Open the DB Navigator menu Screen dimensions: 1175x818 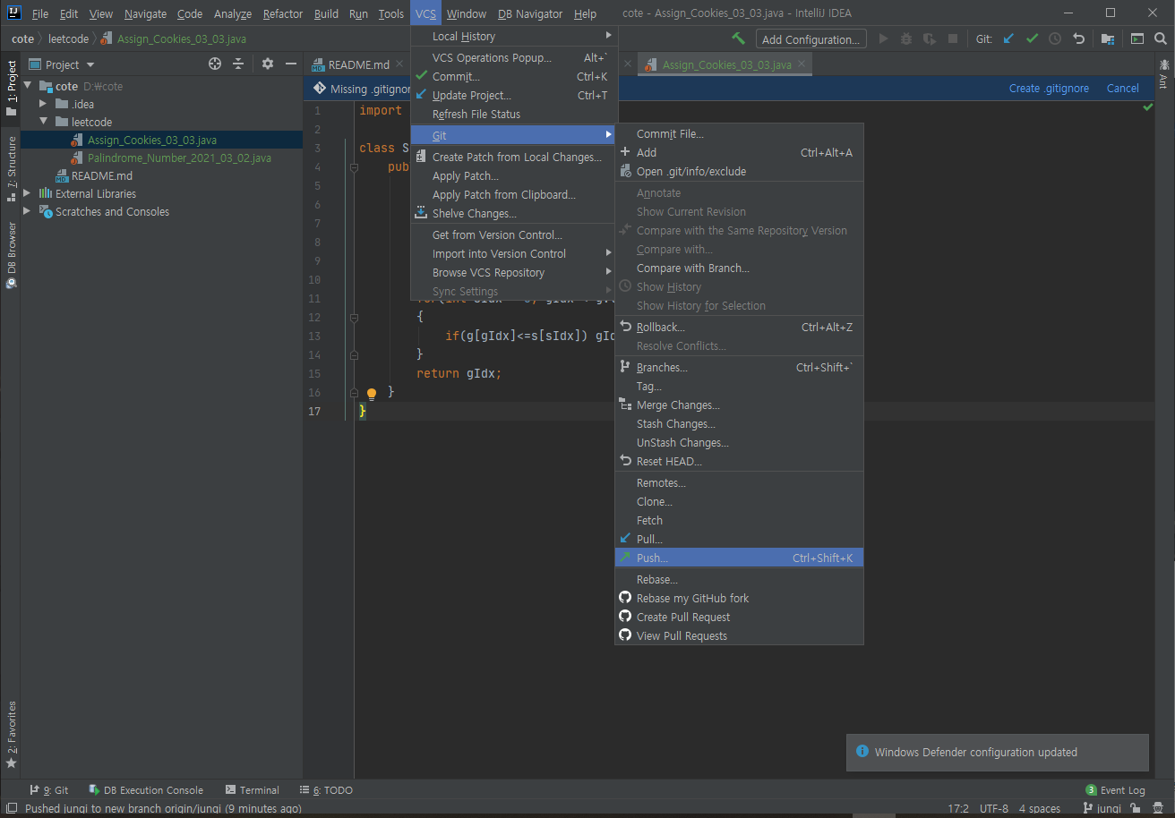[530, 13]
